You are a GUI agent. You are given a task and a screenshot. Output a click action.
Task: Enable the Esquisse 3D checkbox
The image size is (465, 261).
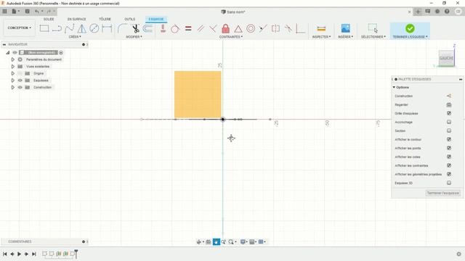[449, 183]
